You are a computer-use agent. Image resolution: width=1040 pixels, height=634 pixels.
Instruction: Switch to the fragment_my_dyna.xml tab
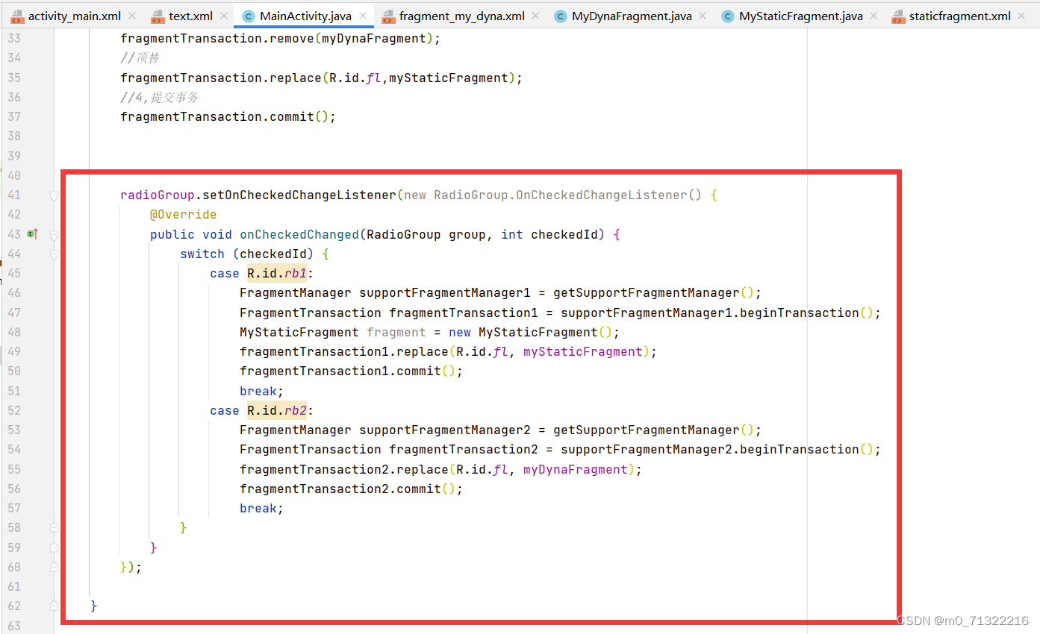pos(458,15)
